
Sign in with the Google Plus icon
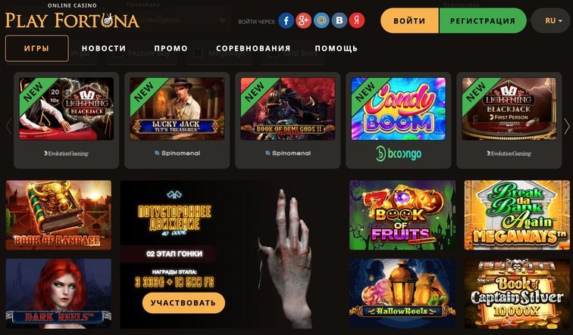(304, 20)
